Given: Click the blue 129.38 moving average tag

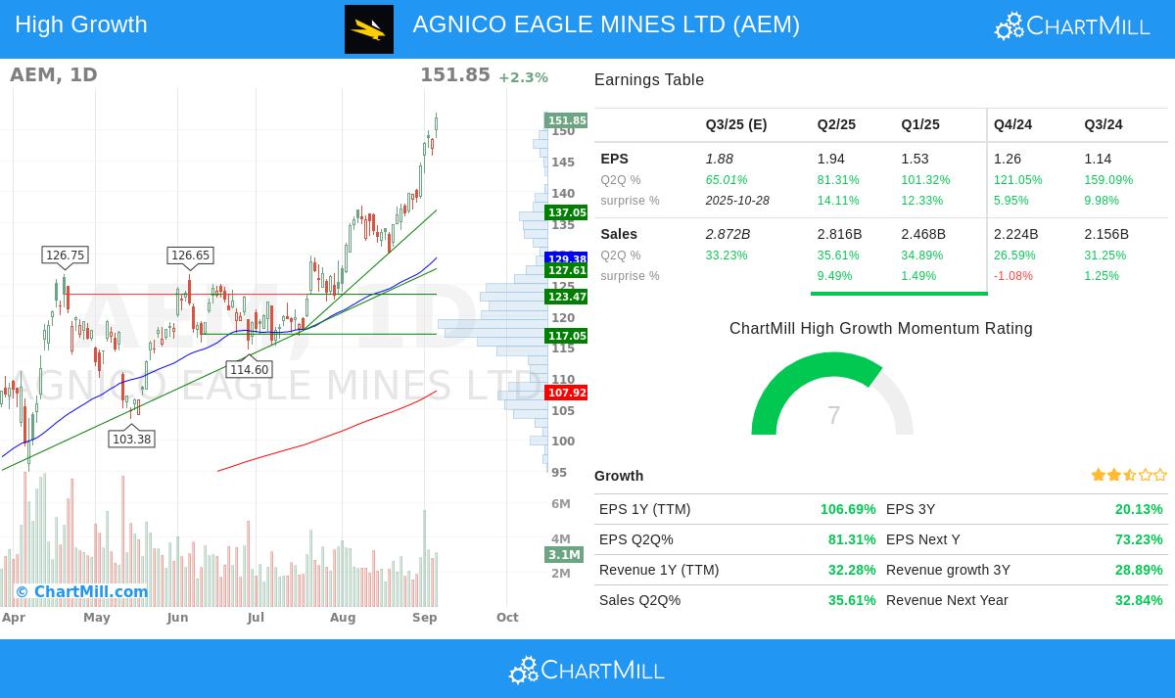Looking at the screenshot, I should 566,259.
